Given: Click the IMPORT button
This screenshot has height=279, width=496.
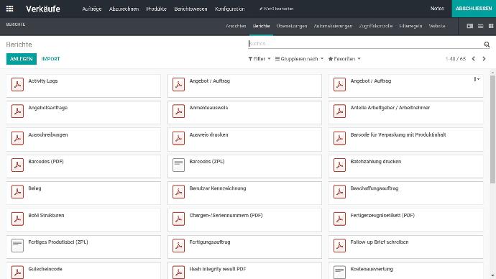Looking at the screenshot, I should click(x=50, y=59).
